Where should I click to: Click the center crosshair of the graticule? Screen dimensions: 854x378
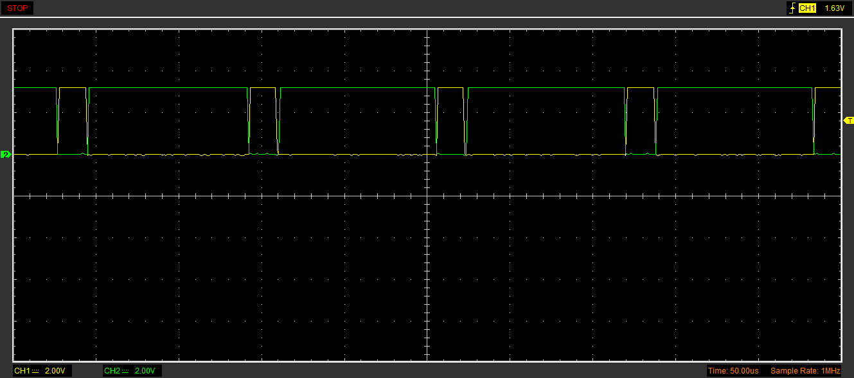coord(427,196)
